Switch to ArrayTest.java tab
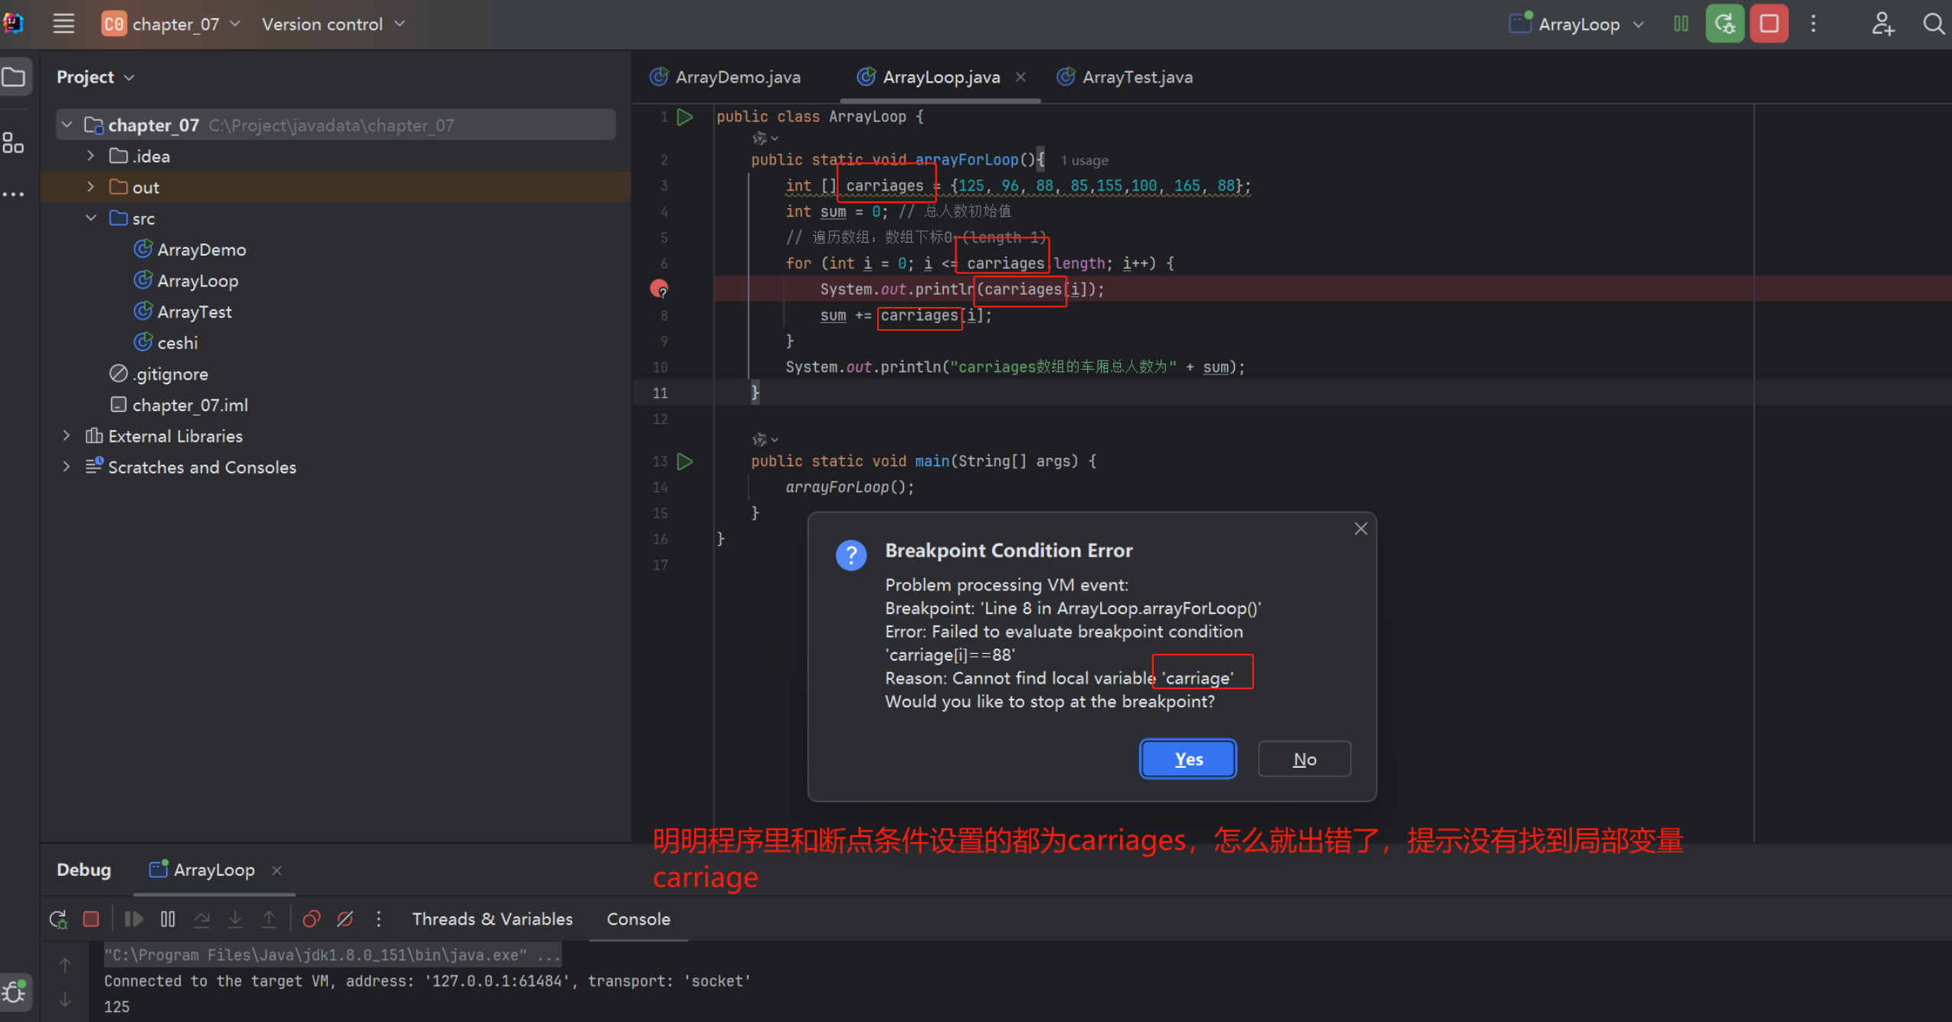The image size is (1952, 1022). click(x=1125, y=77)
